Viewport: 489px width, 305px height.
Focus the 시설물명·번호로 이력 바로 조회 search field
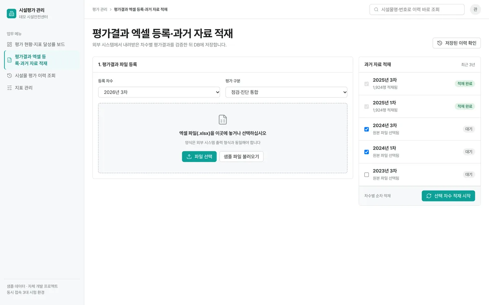point(417,9)
